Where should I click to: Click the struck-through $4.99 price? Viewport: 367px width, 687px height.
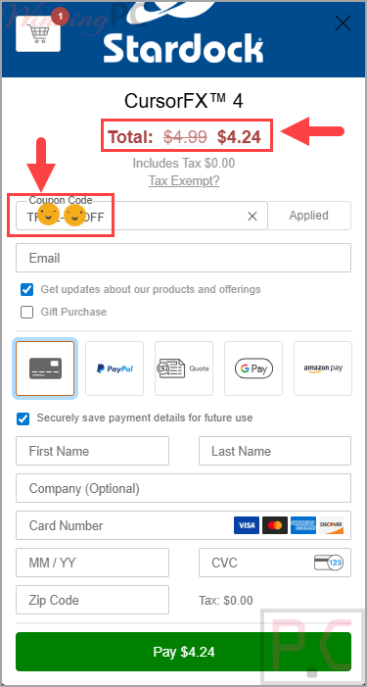click(x=185, y=137)
